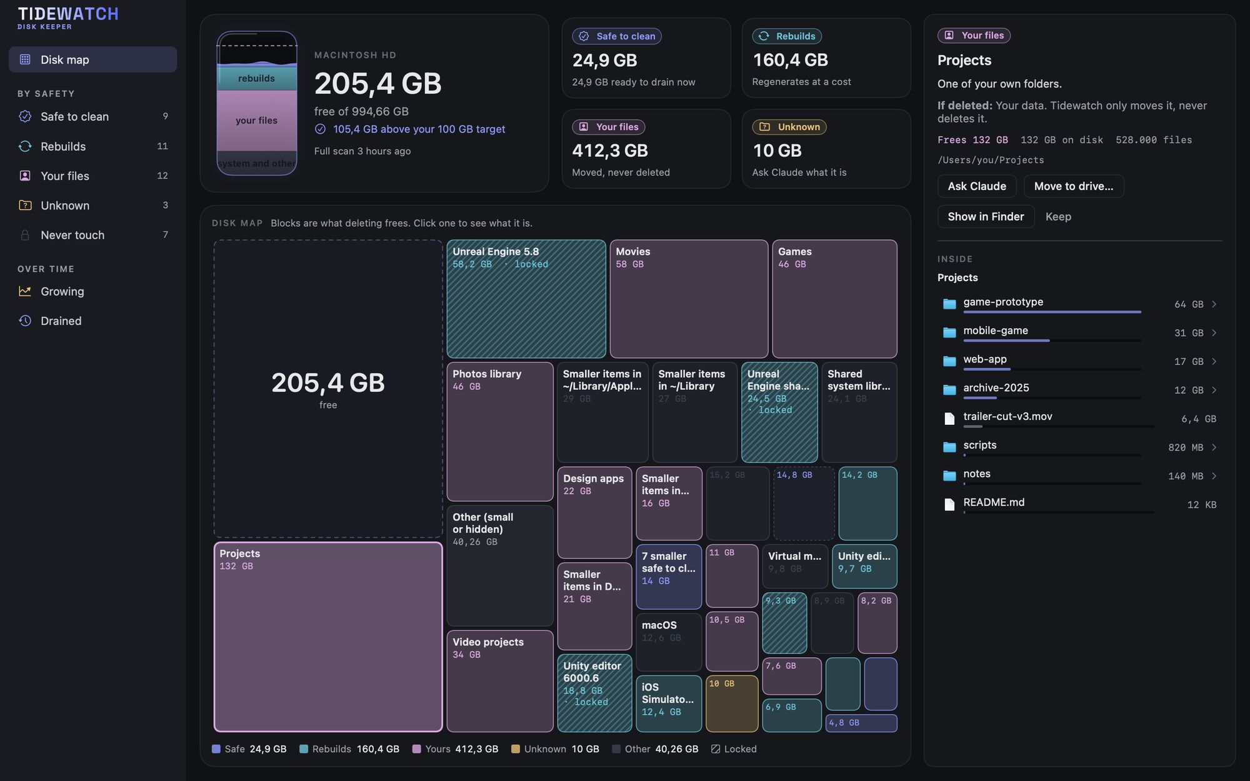Image resolution: width=1250 pixels, height=781 pixels.
Task: Click the Safe to clean sidebar icon
Action: click(x=25, y=116)
